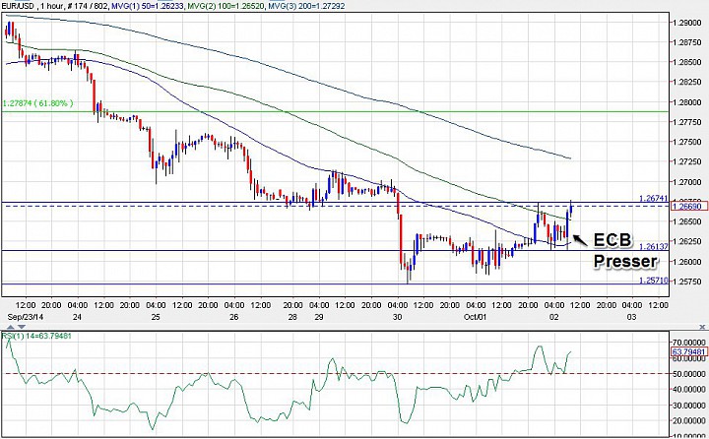Click the 30.00000 RSI axis label
The width and height of the screenshot is (709, 439).
pos(689,406)
